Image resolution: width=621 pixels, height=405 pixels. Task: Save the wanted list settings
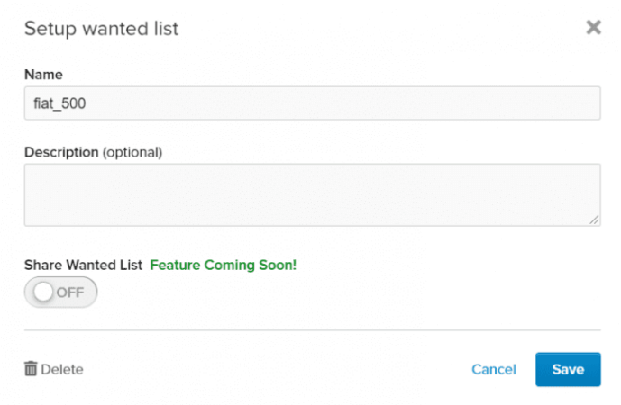coord(568,369)
